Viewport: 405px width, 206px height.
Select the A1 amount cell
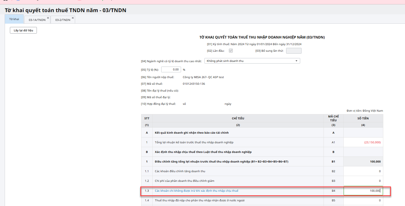(x=363, y=142)
